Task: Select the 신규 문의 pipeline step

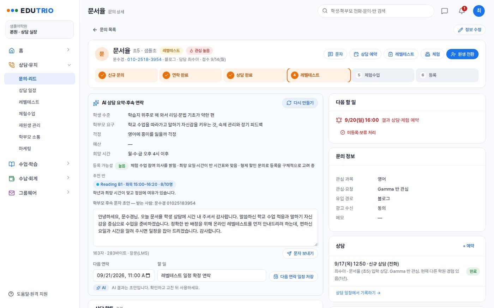Action: [x=126, y=75]
